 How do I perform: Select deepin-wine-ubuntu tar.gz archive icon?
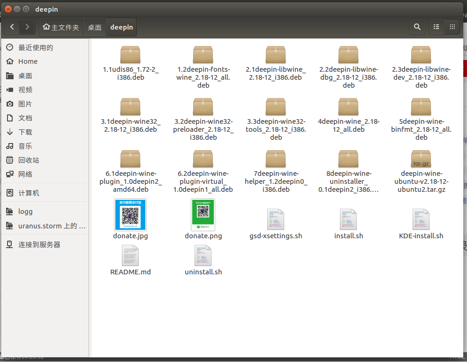pyautogui.click(x=421, y=159)
